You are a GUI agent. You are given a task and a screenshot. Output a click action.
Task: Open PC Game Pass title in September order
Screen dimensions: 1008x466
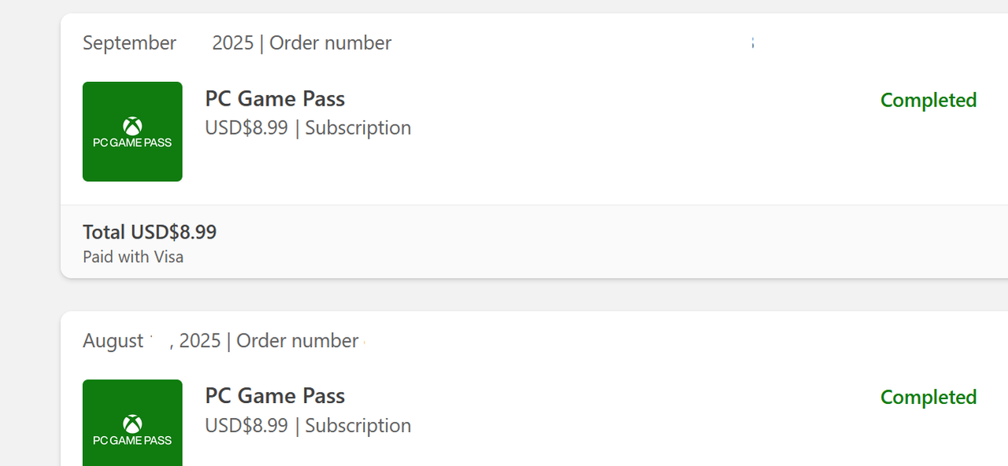(x=275, y=99)
